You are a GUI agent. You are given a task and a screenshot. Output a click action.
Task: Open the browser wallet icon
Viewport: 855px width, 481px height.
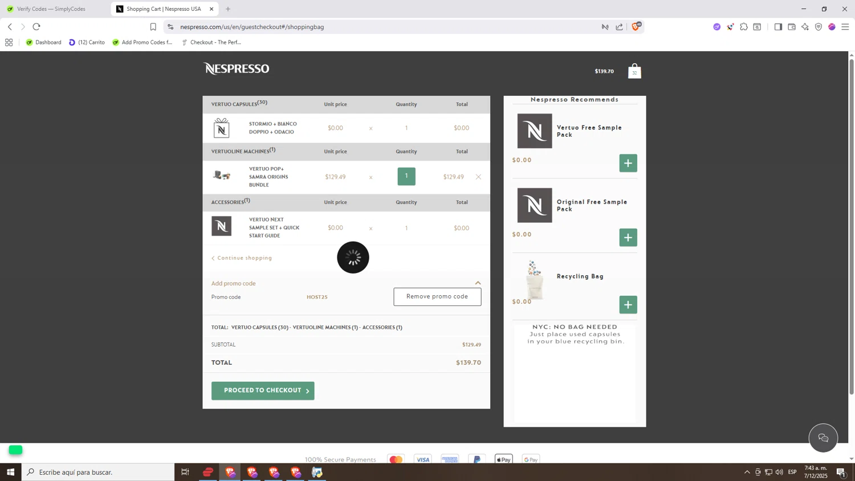pyautogui.click(x=792, y=27)
